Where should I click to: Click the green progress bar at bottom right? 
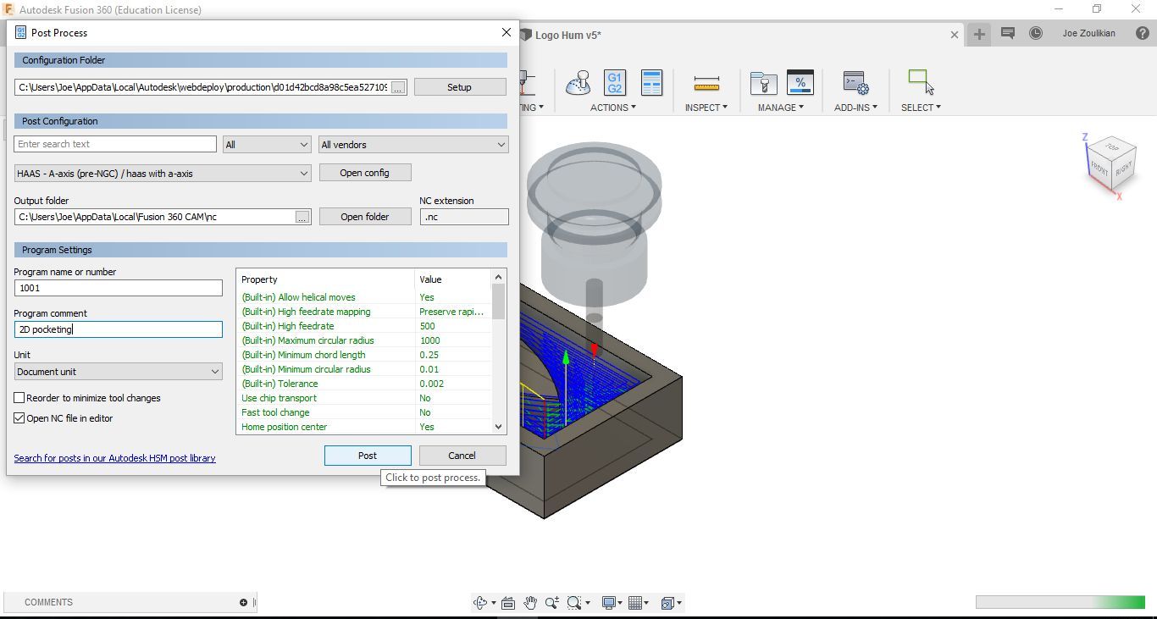pyautogui.click(x=1060, y=602)
